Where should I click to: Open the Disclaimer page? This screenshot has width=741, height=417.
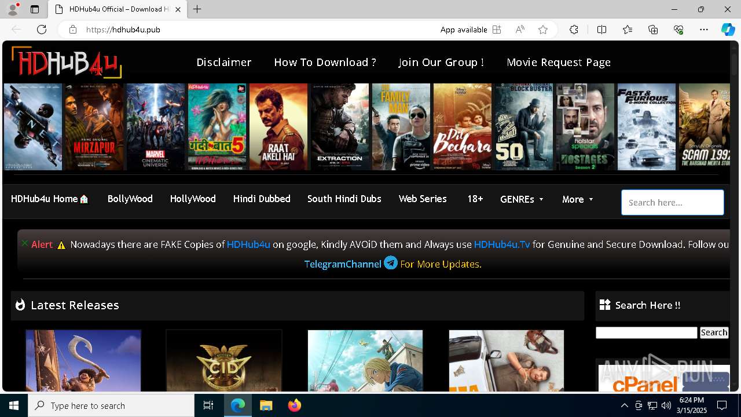[224, 62]
